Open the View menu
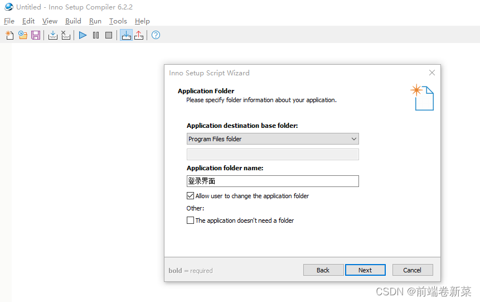This screenshot has width=480, height=302. 50,21
